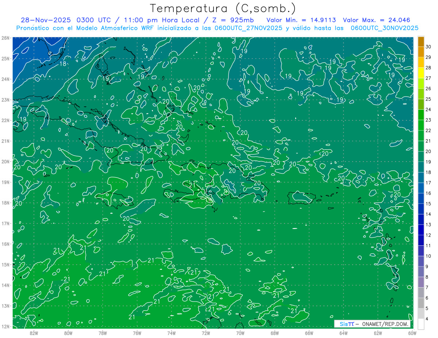Screen dimensions: 438x338
Task: Click the '17N' latitude label
Action: [x=5, y=223]
